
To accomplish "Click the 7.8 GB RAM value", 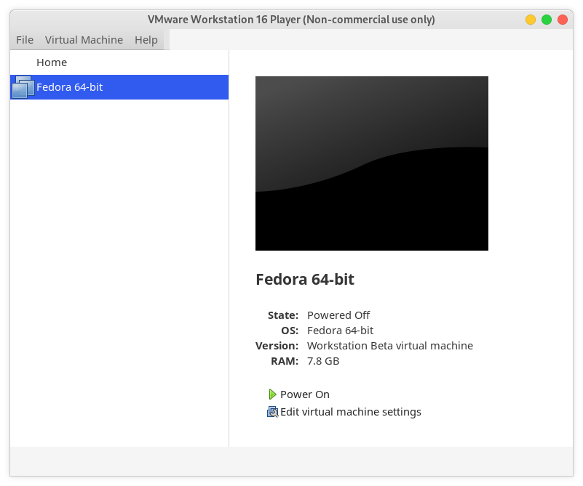I will 323,361.
